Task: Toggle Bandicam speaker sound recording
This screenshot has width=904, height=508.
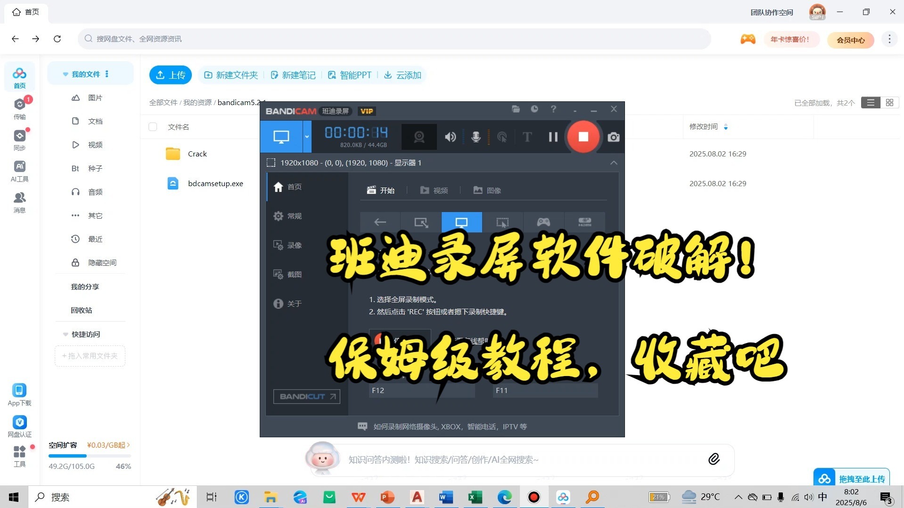Action: (x=450, y=137)
